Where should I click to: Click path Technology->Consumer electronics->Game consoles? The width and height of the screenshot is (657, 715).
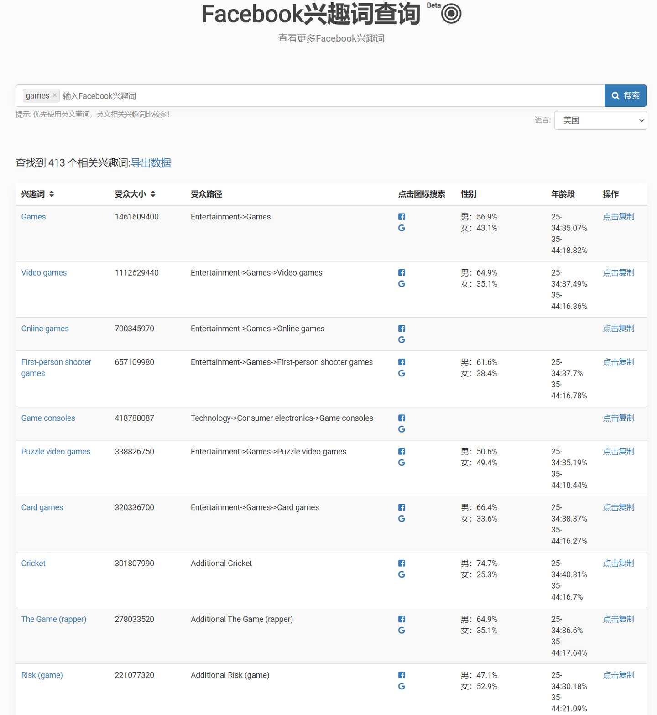[282, 418]
